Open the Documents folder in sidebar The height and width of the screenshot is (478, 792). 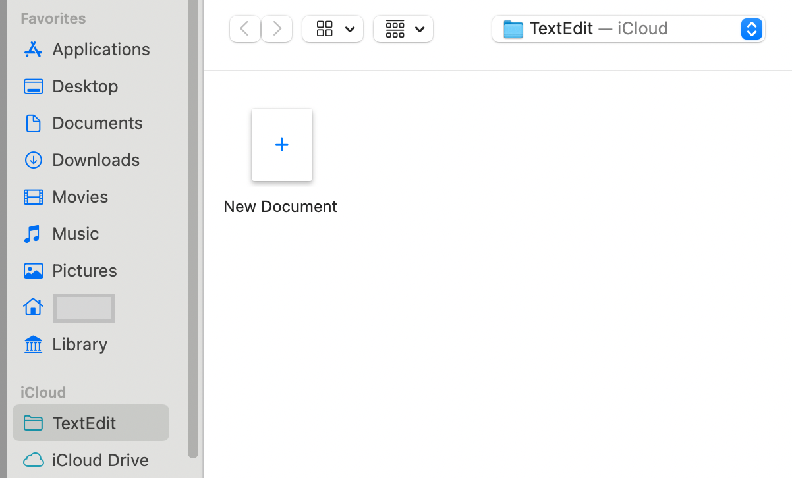[x=91, y=123]
